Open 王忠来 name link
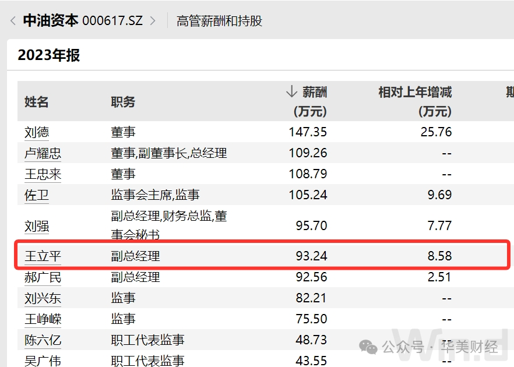 pos(43,174)
